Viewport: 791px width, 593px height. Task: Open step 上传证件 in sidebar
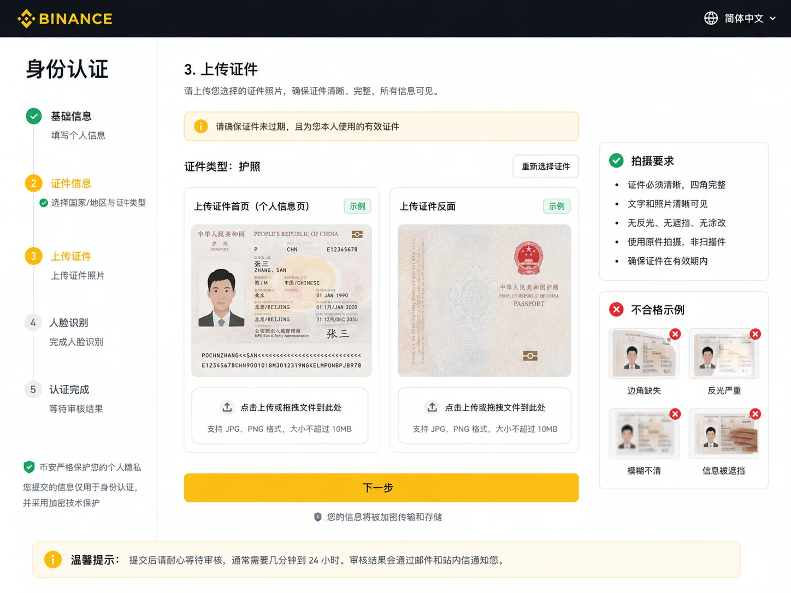coord(71,256)
